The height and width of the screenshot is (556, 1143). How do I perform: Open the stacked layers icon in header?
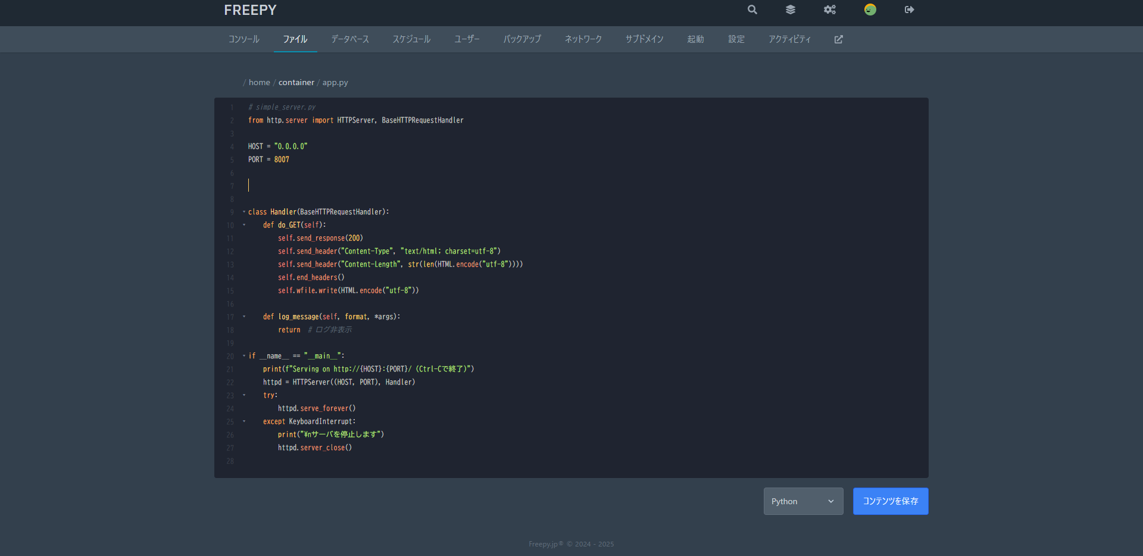pyautogui.click(x=791, y=10)
